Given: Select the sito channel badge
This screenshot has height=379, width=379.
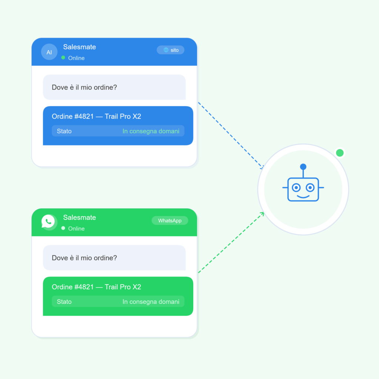Looking at the screenshot, I should click(x=171, y=50).
